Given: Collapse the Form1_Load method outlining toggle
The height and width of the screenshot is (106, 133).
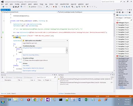Looking at the screenshot, I should [x=4, y=21].
